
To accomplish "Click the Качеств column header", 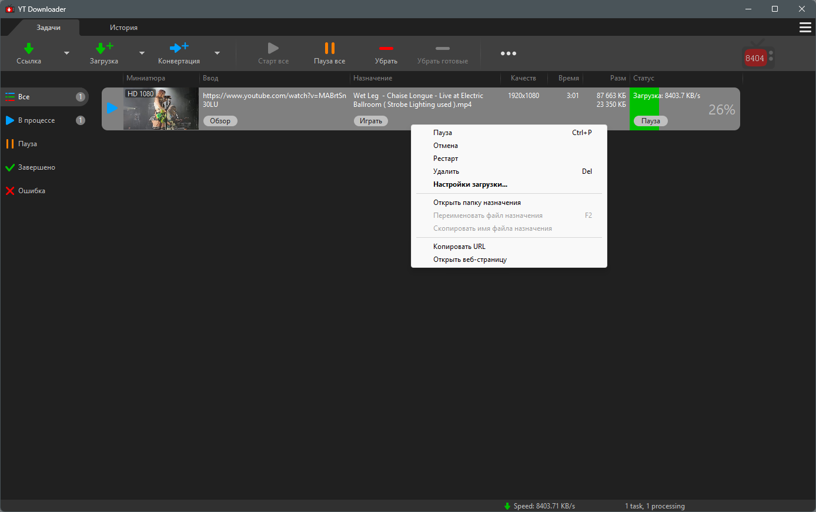I will point(523,78).
